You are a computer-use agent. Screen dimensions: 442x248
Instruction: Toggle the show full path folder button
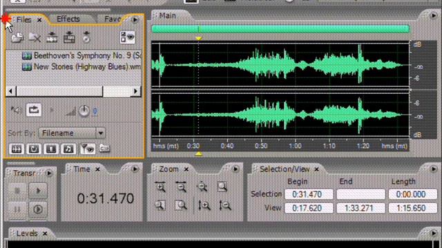pyautogui.click(x=104, y=148)
